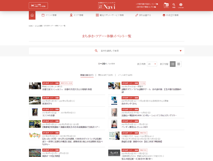Open the まいまい京都 logo thumbnail
The height and width of the screenshot is (161, 213).
35,135
